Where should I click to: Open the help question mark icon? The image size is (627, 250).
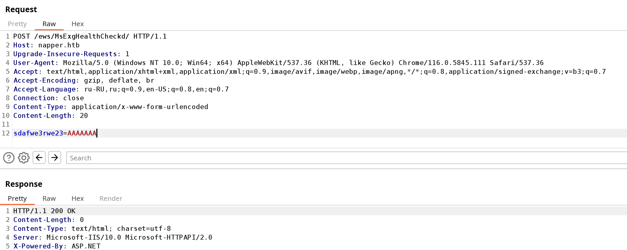9,158
